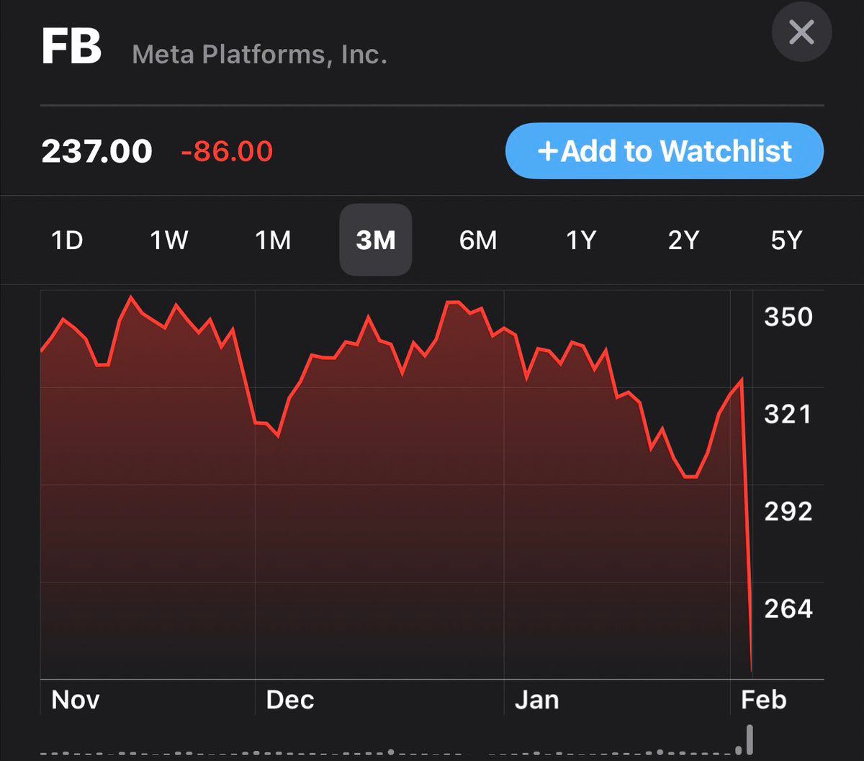View the 1Y price history
The image size is (864, 761).
tap(581, 240)
